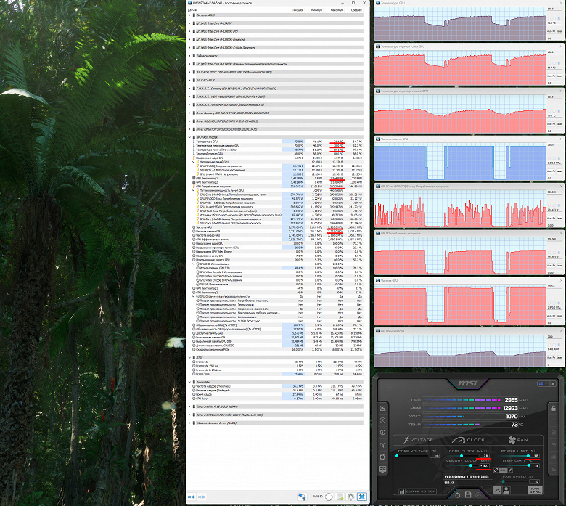Image resolution: width=566 pixels, height=506 pixels.
Task: Expand the first sensor group at top
Action: tap(189, 15)
